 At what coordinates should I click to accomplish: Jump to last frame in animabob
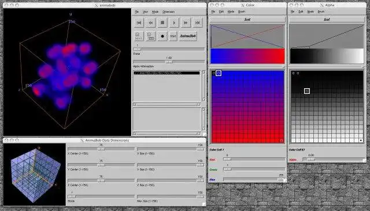pos(198,22)
